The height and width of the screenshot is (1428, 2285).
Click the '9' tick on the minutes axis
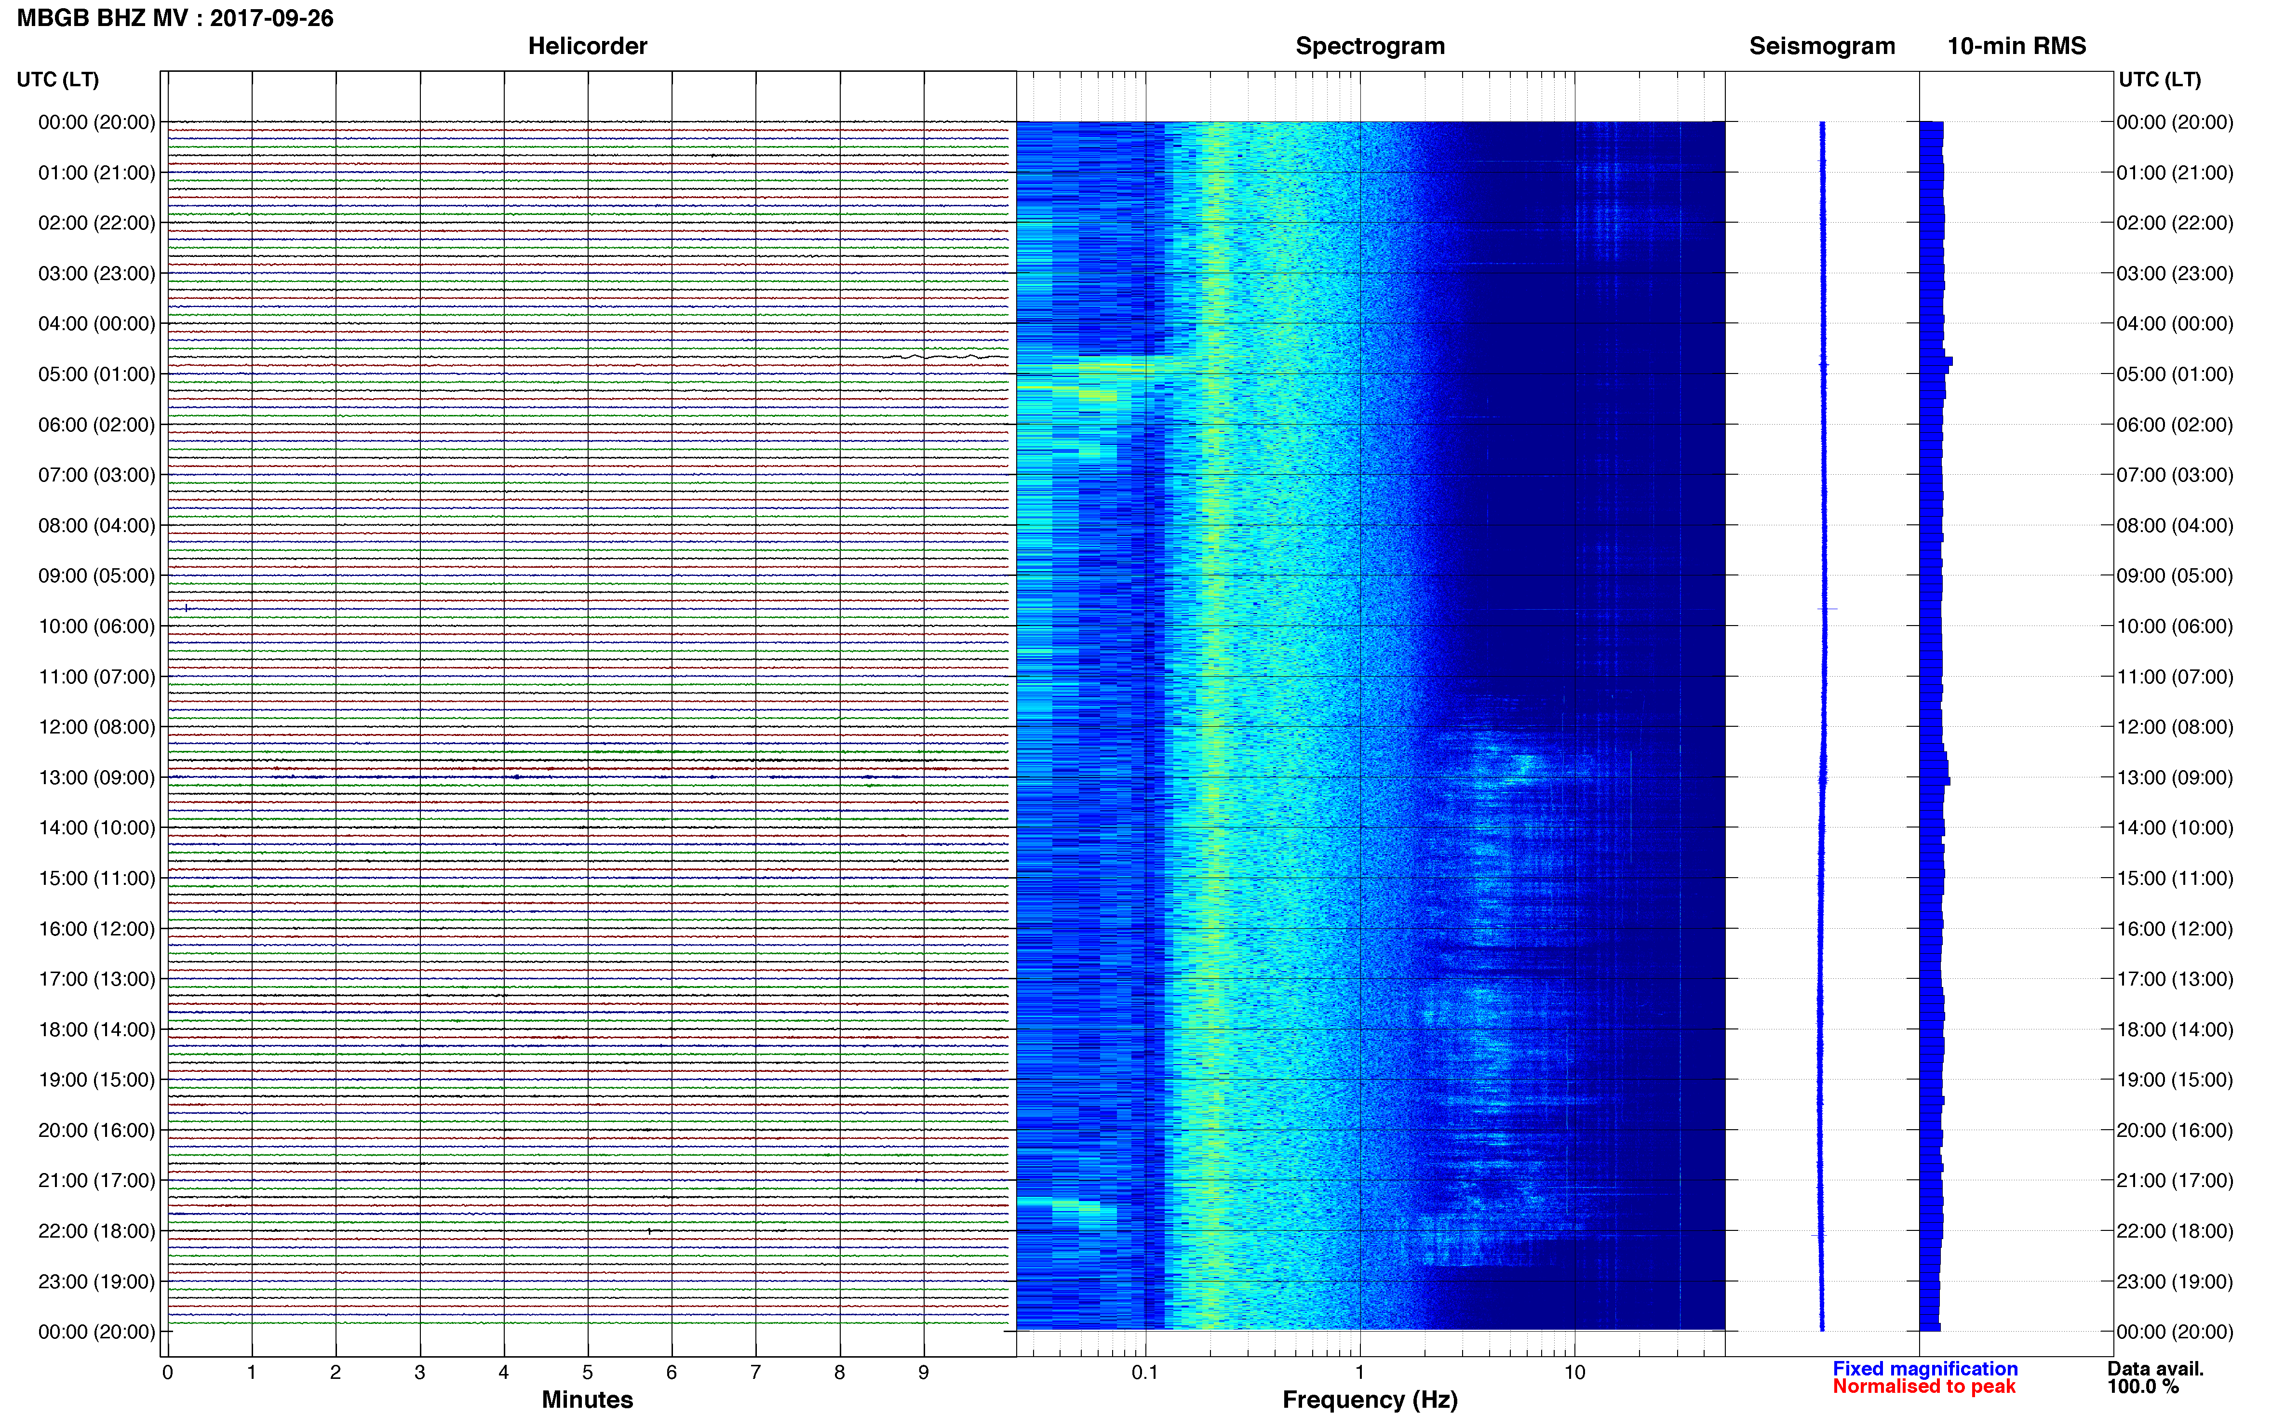pos(924,1372)
